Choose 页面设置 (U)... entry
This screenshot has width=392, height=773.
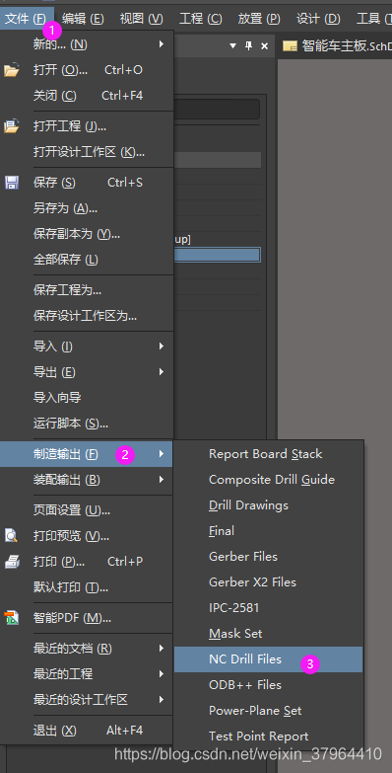(87, 509)
